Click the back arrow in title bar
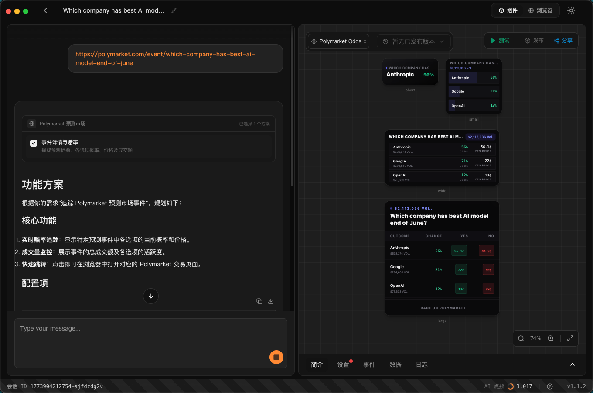Image resolution: width=593 pixels, height=393 pixels. coord(45,10)
